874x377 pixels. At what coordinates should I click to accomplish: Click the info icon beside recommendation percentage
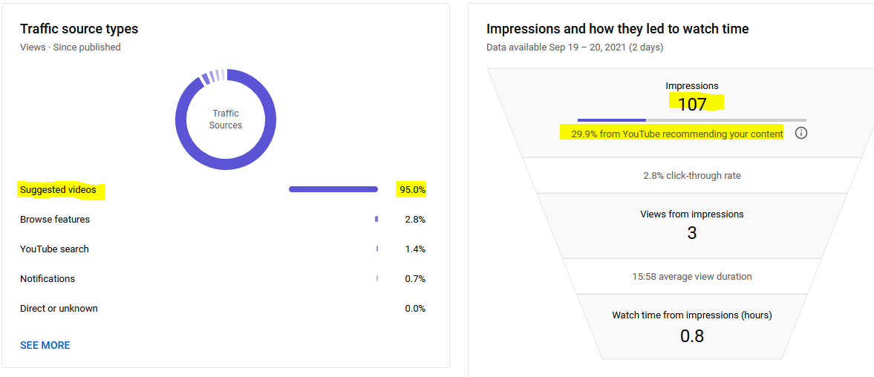801,134
